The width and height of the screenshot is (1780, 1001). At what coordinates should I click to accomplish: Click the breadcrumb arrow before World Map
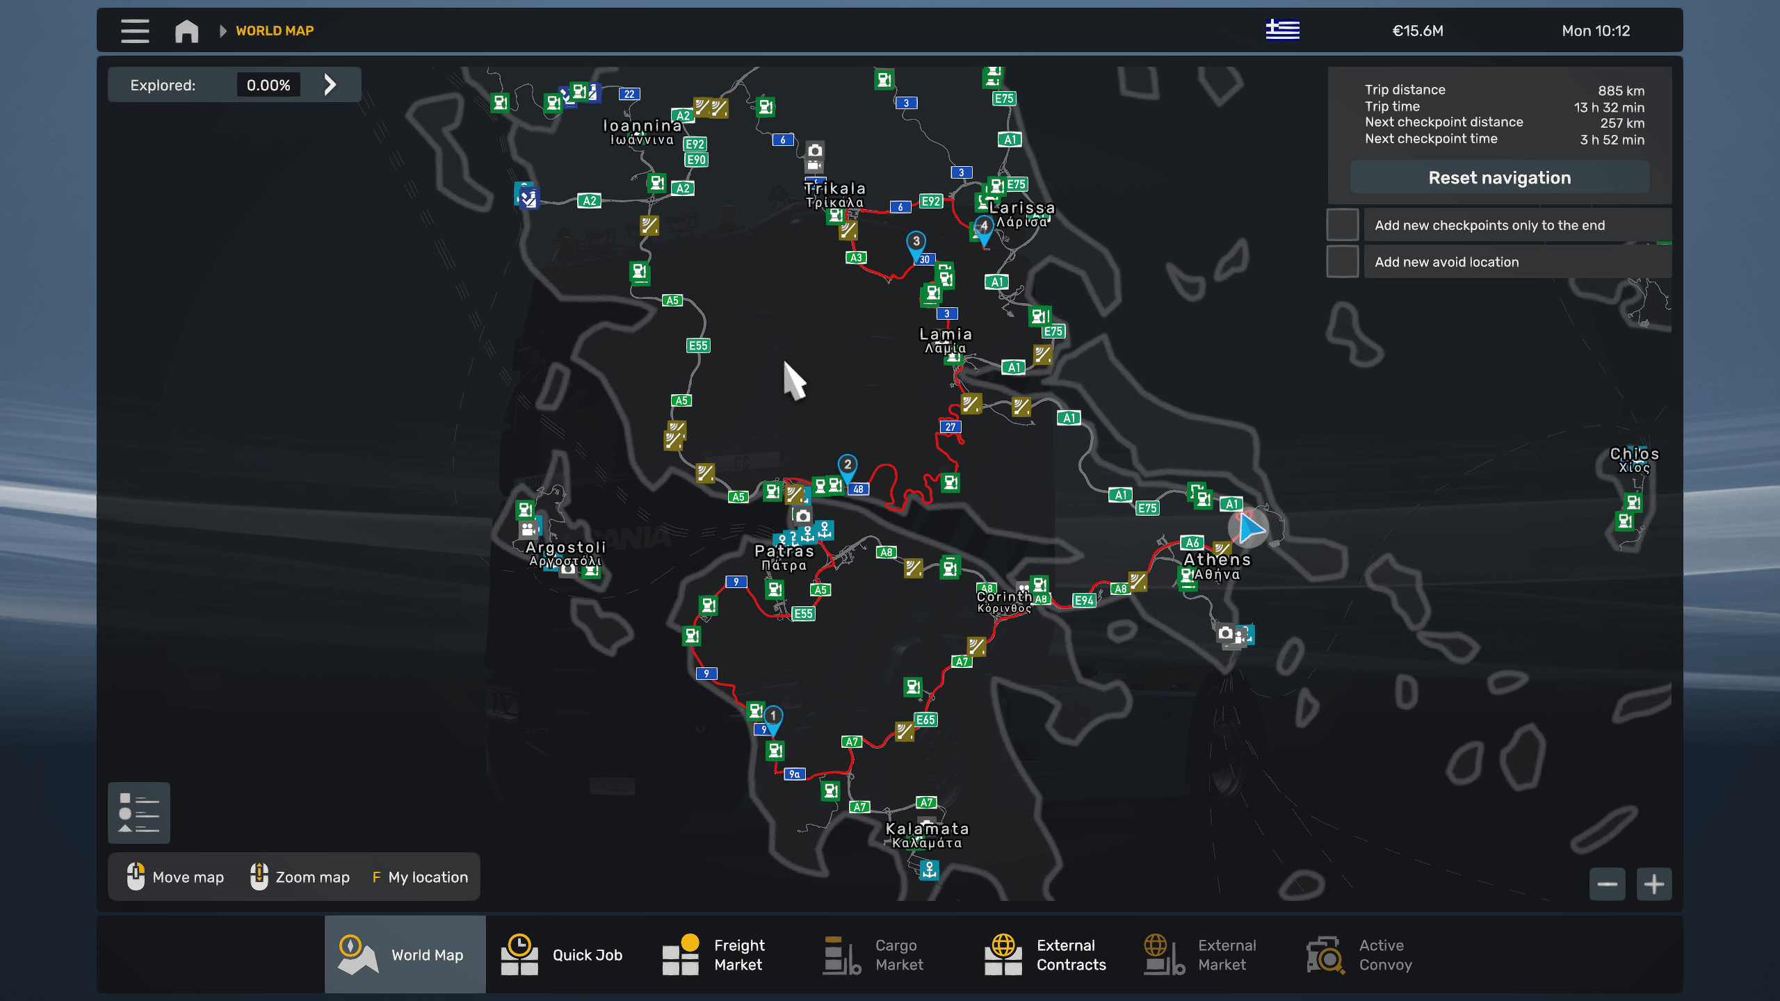(222, 31)
